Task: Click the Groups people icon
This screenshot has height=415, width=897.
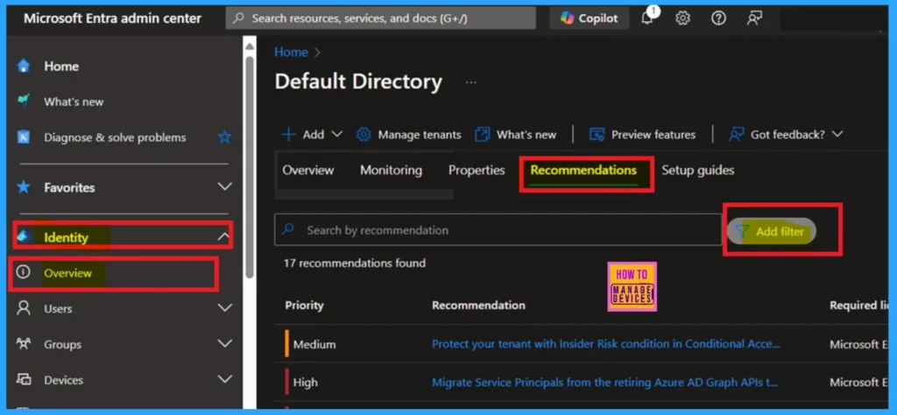Action: click(24, 343)
